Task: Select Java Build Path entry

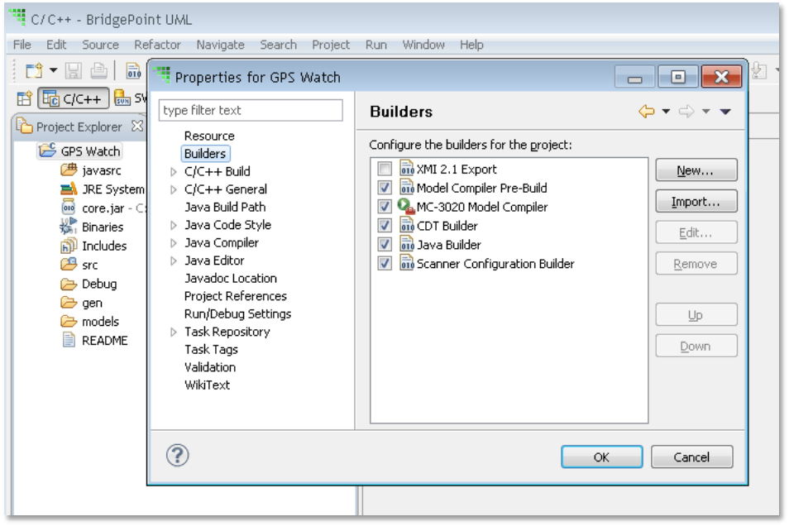Action: [x=225, y=207]
